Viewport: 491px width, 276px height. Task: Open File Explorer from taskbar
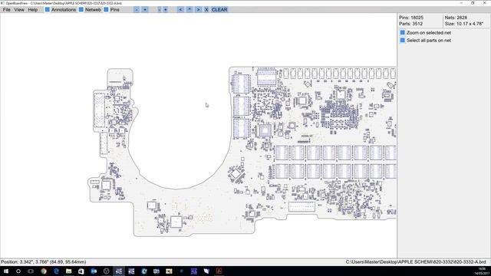(x=68, y=271)
